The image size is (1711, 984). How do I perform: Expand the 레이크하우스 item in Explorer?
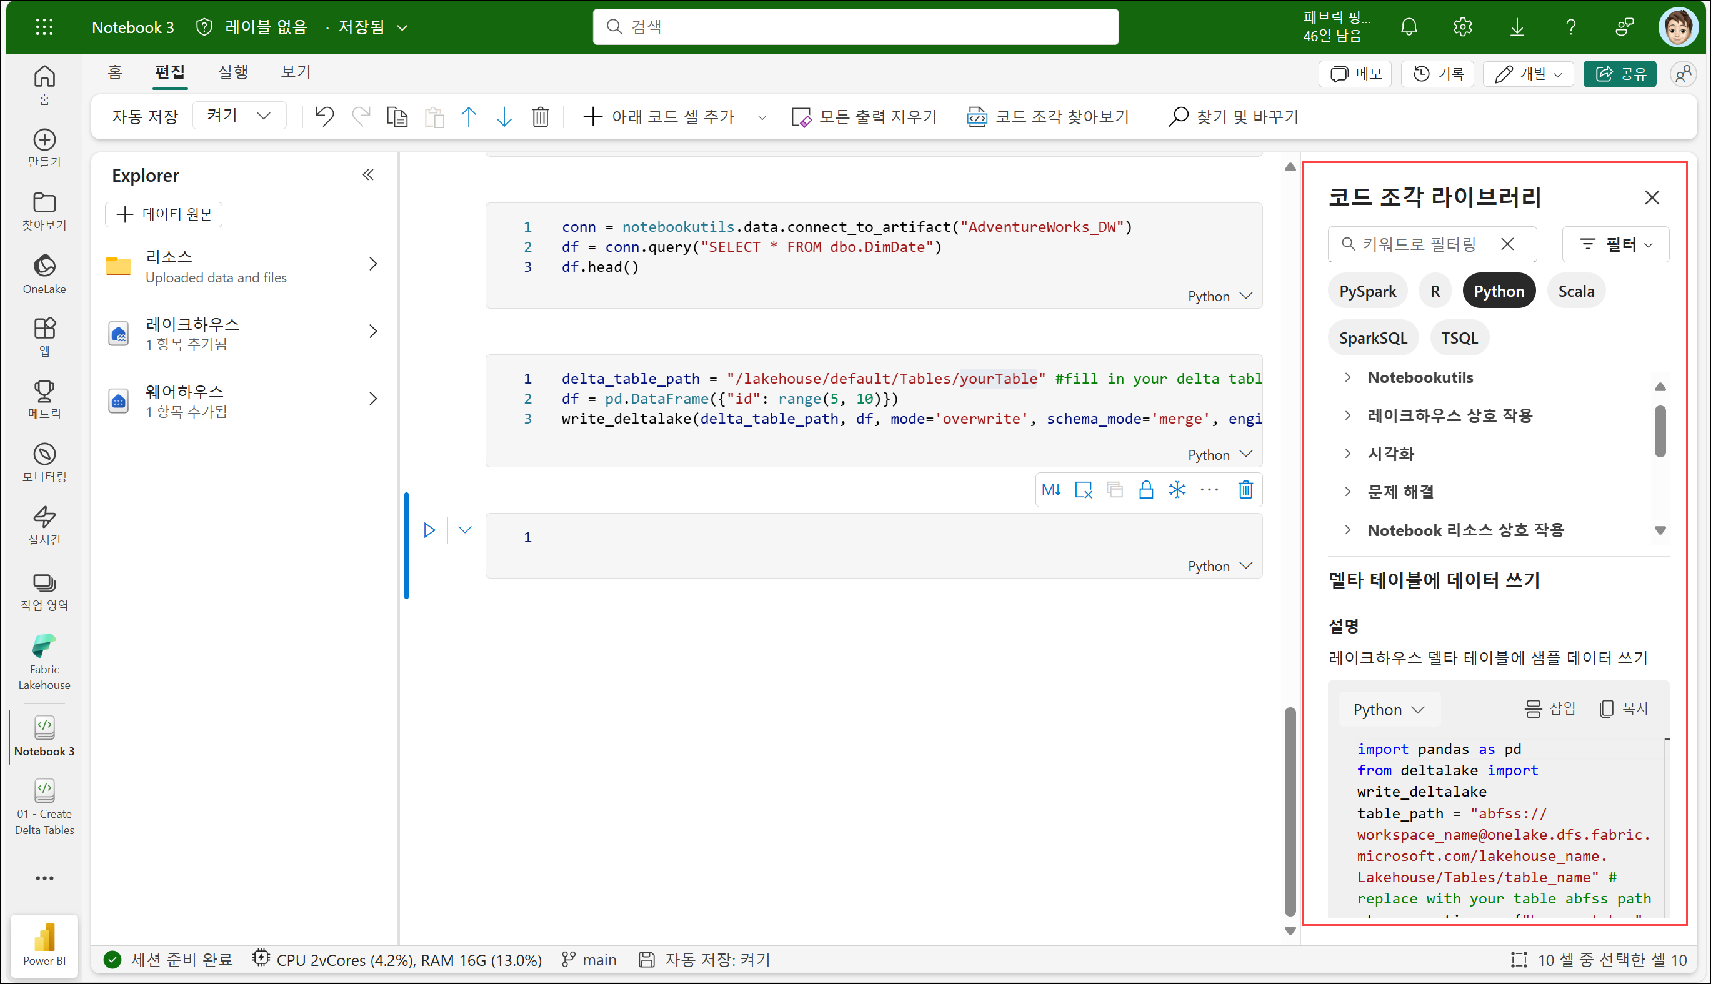[x=373, y=331]
